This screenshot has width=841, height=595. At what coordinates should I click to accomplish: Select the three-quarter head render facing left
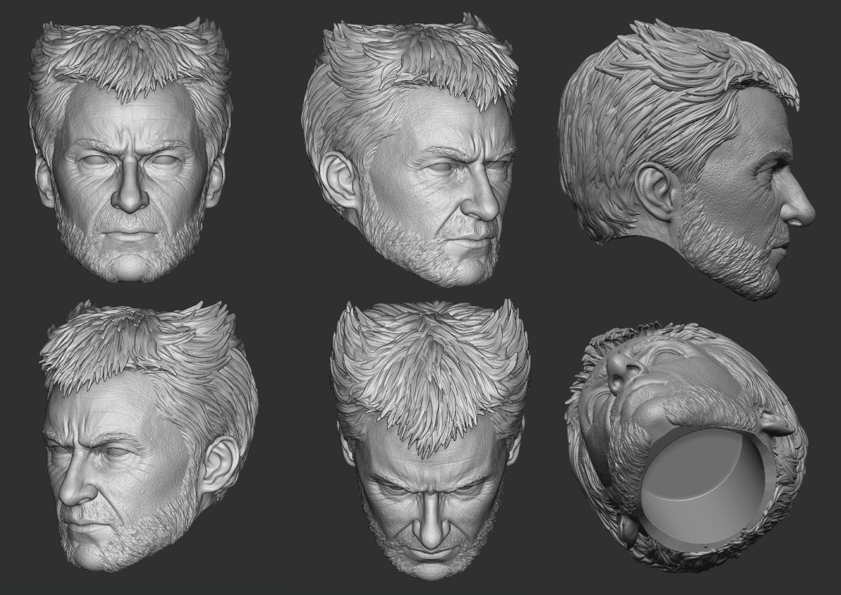pos(149,436)
